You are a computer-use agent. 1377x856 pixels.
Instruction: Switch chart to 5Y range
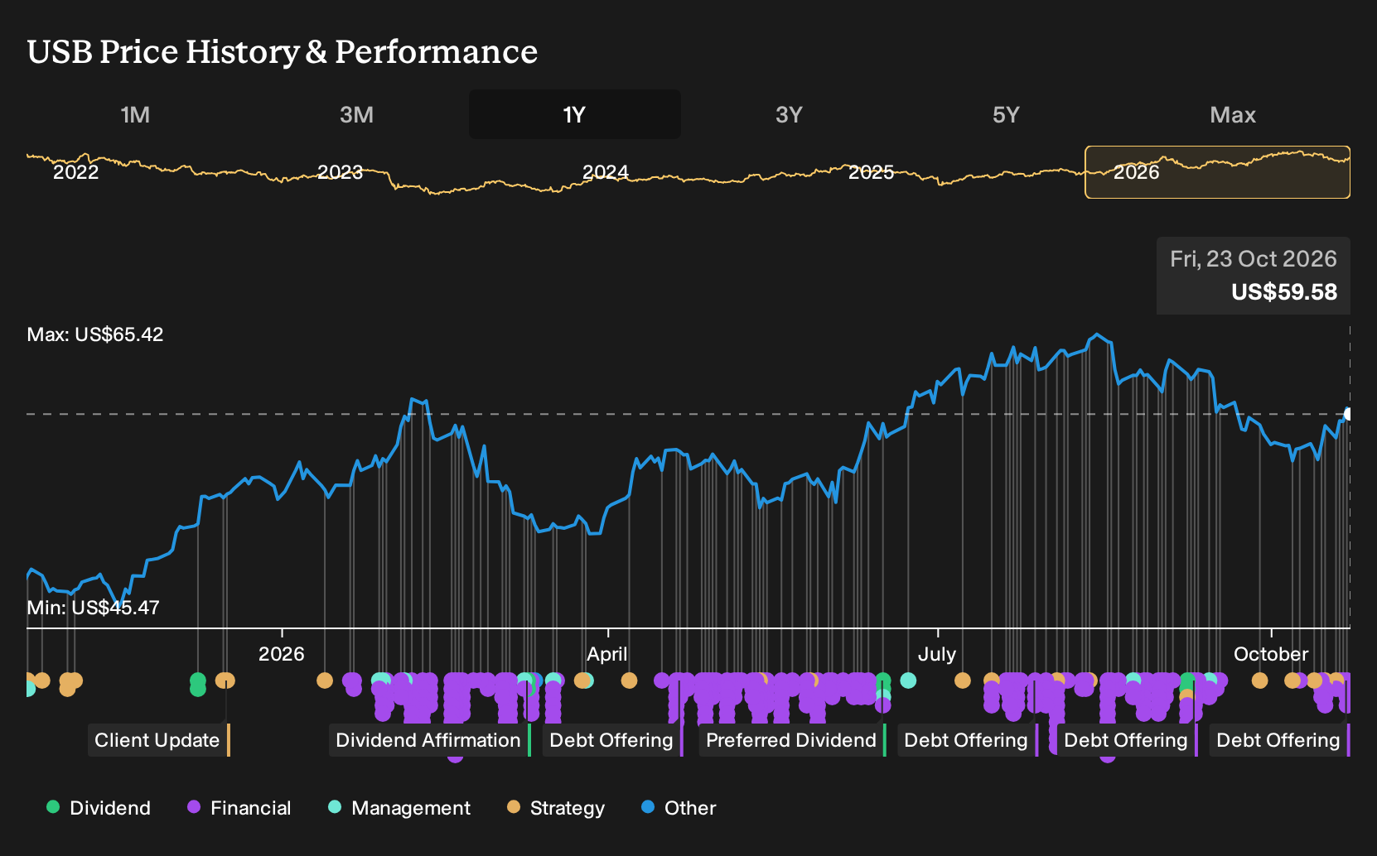(x=1006, y=114)
